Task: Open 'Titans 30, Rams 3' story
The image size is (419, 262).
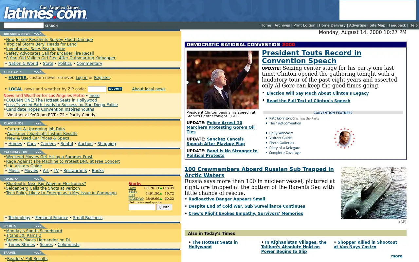Action: pos(24,235)
